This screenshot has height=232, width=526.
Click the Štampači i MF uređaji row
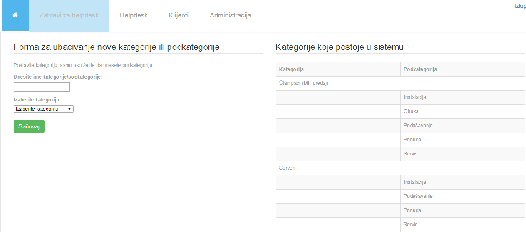[400, 84]
